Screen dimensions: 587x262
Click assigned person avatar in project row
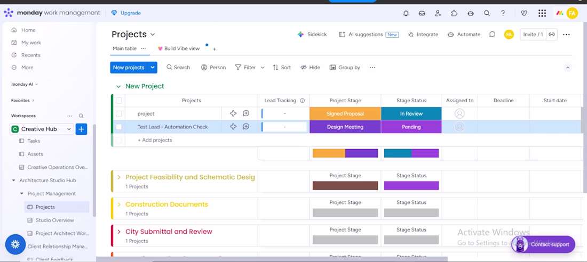(x=459, y=113)
